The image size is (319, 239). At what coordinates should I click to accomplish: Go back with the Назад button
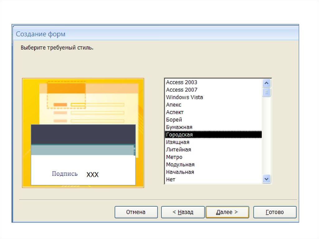tap(183, 212)
